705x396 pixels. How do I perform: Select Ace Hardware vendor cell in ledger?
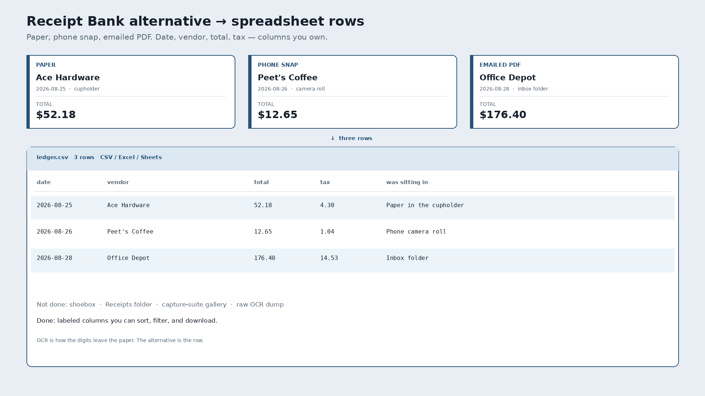click(x=129, y=205)
